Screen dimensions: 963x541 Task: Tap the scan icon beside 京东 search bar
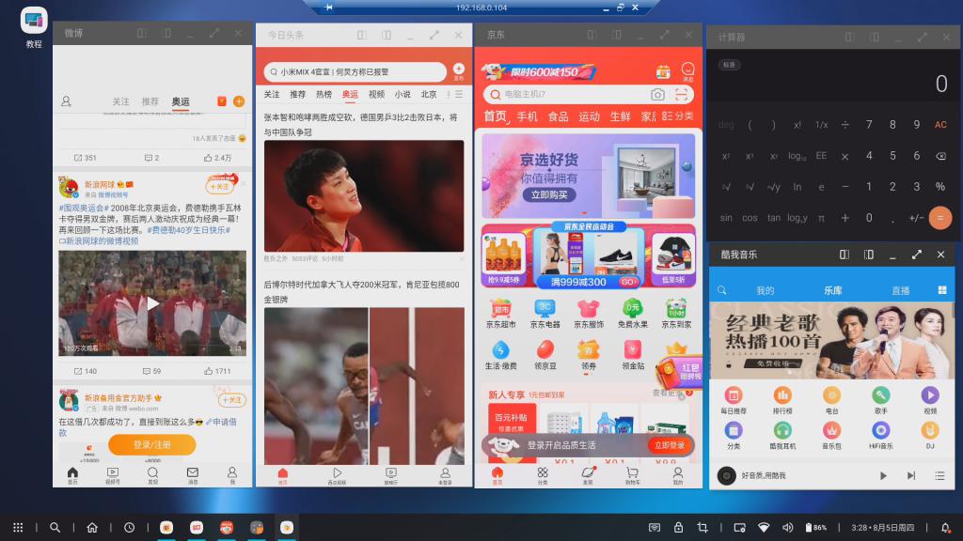tap(681, 95)
